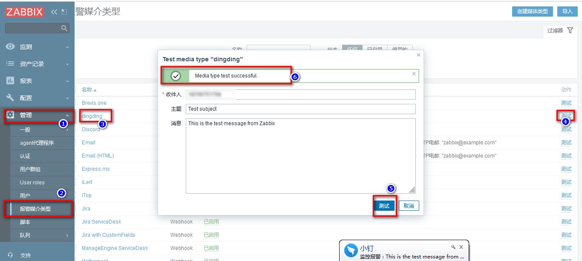Dismiss the success message with its X
Screen dimensions: 582x261
click(x=414, y=74)
